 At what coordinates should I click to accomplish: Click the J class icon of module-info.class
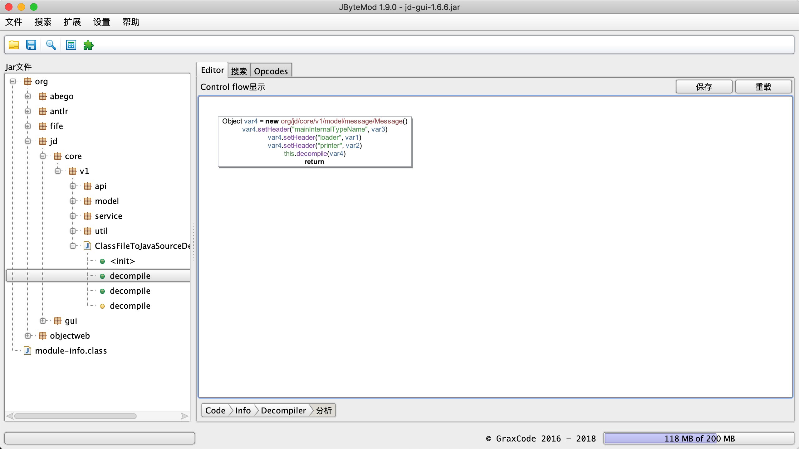coord(27,350)
